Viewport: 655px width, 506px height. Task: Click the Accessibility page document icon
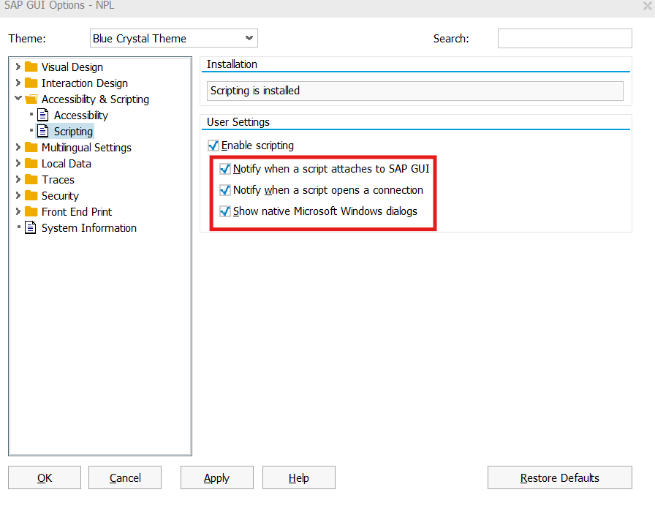(x=43, y=115)
